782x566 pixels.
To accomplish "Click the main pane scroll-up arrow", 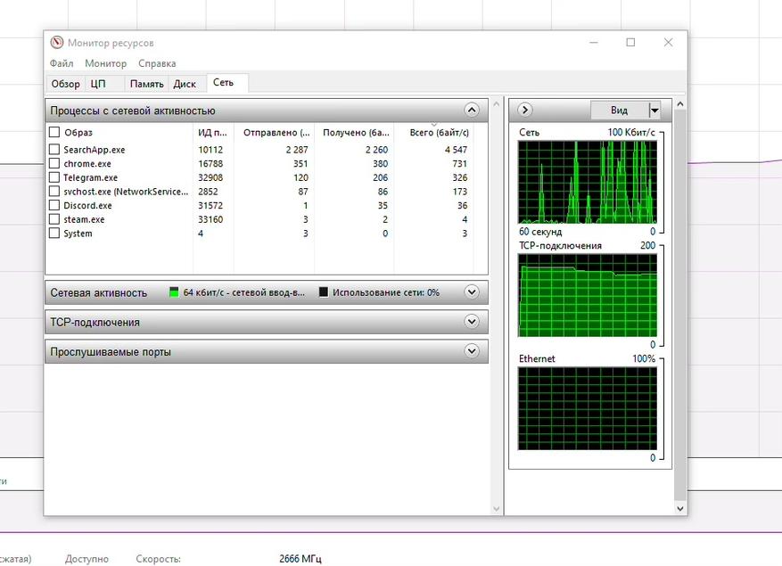I will [x=497, y=103].
